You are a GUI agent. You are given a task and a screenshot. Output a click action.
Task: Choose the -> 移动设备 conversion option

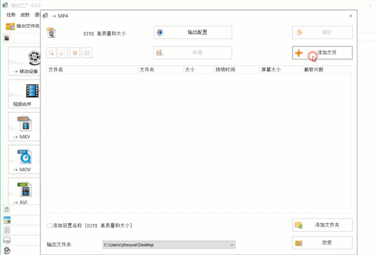point(24,61)
